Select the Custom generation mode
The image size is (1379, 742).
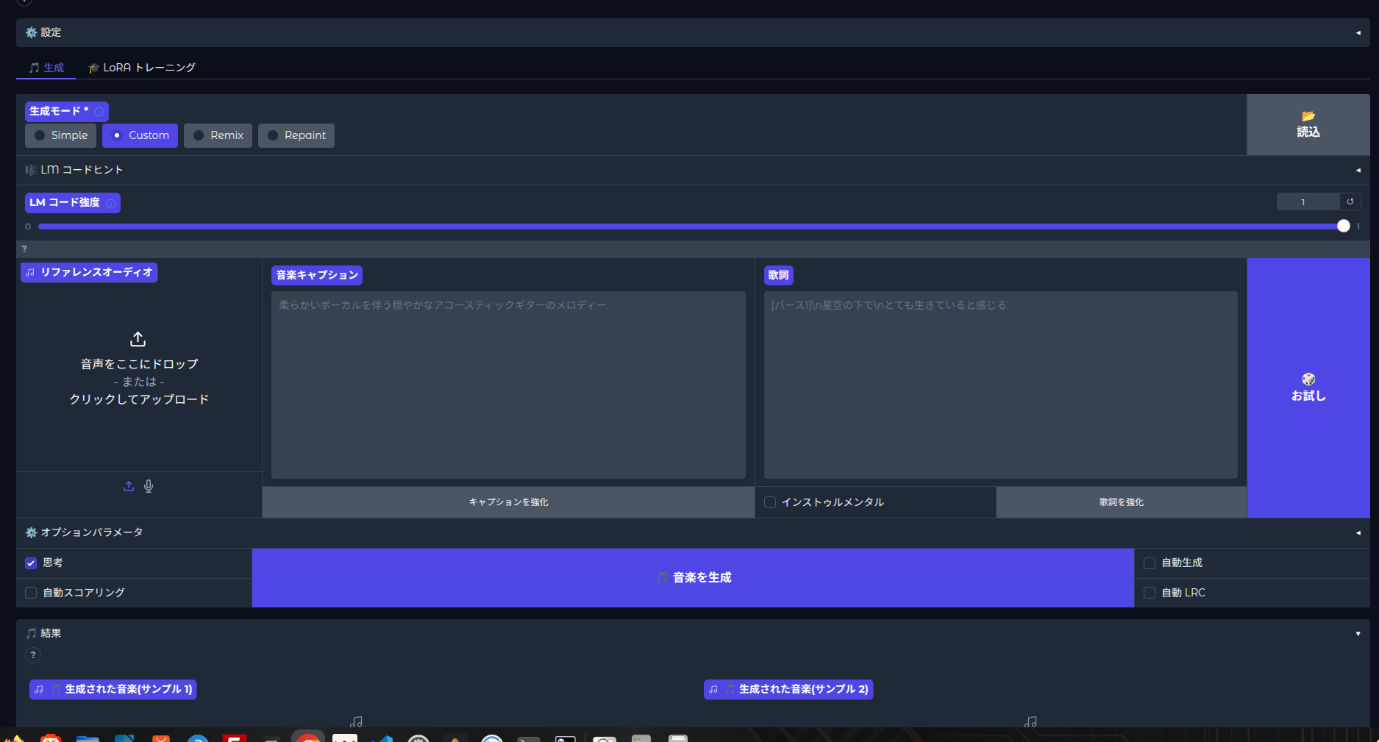tap(140, 135)
